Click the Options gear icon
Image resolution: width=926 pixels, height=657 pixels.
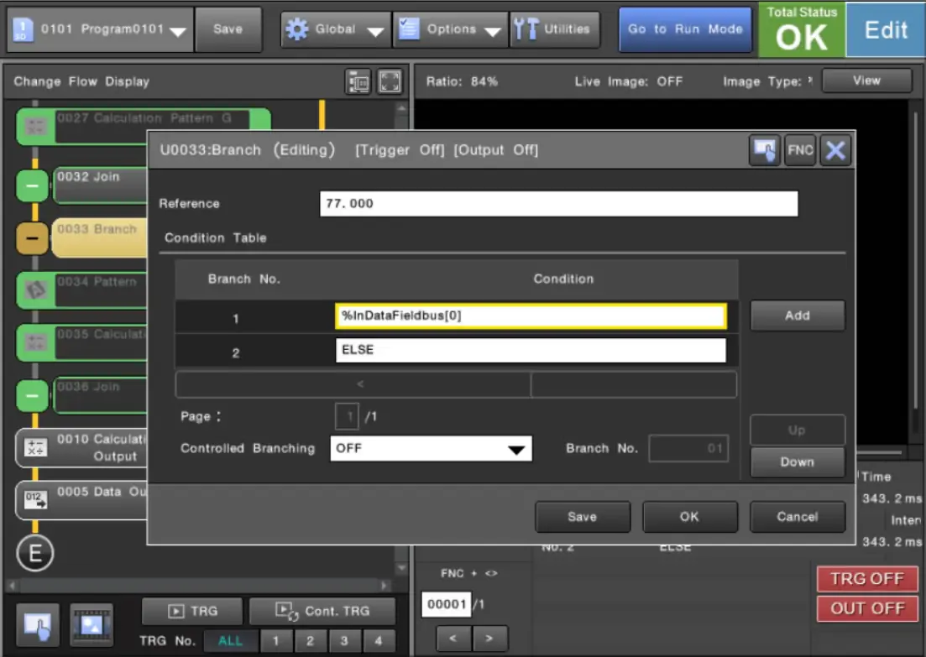pyautogui.click(x=408, y=28)
